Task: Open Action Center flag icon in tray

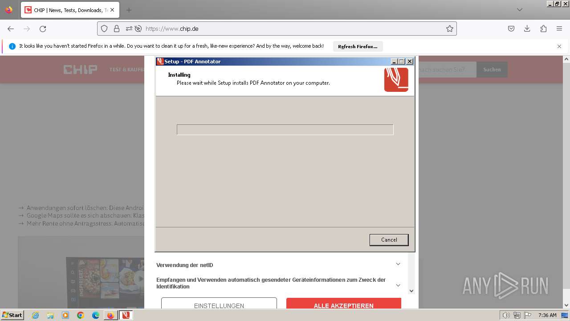Action: (x=528, y=315)
